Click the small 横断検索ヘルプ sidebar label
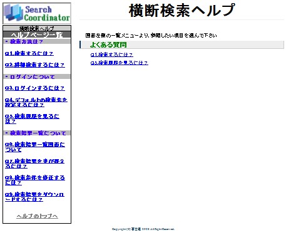291x235 pixels. pos(37,28)
